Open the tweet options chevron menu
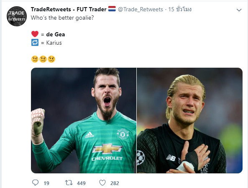The image size is (248, 188). [x=239, y=10]
